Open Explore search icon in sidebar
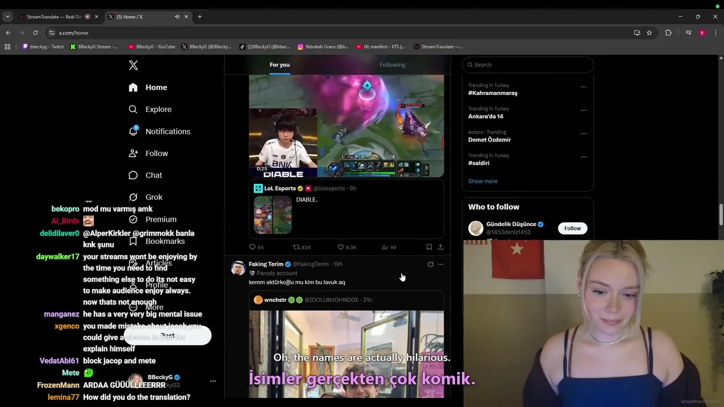The height and width of the screenshot is (407, 724). point(133,109)
